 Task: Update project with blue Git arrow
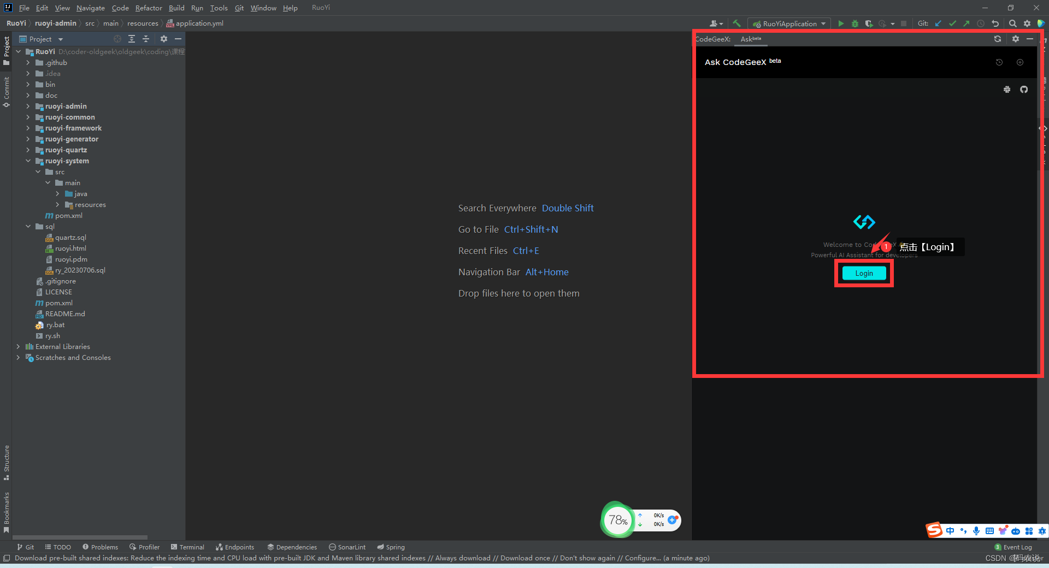click(x=939, y=23)
